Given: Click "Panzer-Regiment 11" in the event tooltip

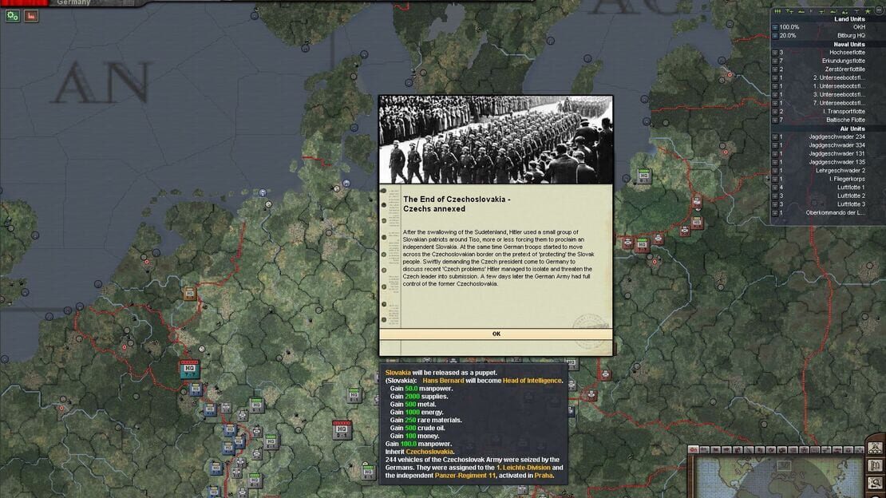Looking at the screenshot, I should 465,476.
